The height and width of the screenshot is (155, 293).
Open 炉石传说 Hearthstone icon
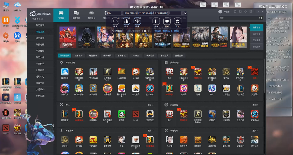93,88
